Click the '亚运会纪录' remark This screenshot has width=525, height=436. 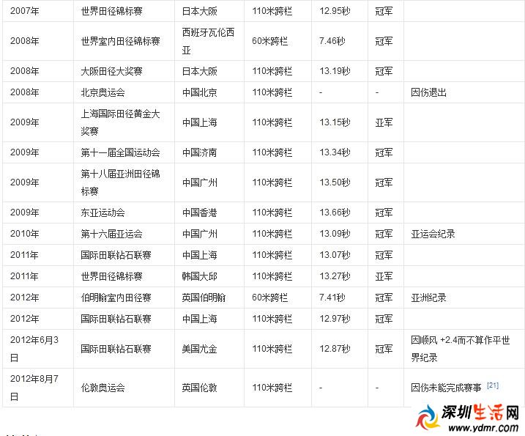[x=433, y=234]
